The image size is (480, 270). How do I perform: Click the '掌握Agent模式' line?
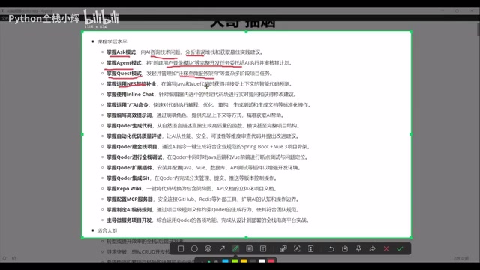coord(199,63)
